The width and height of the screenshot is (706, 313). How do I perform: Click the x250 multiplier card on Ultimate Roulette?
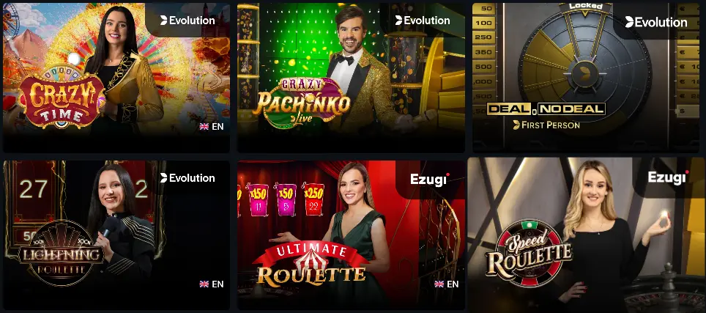314,199
